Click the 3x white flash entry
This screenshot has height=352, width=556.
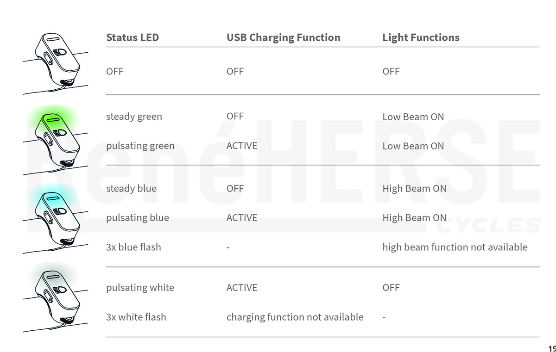tap(136, 317)
